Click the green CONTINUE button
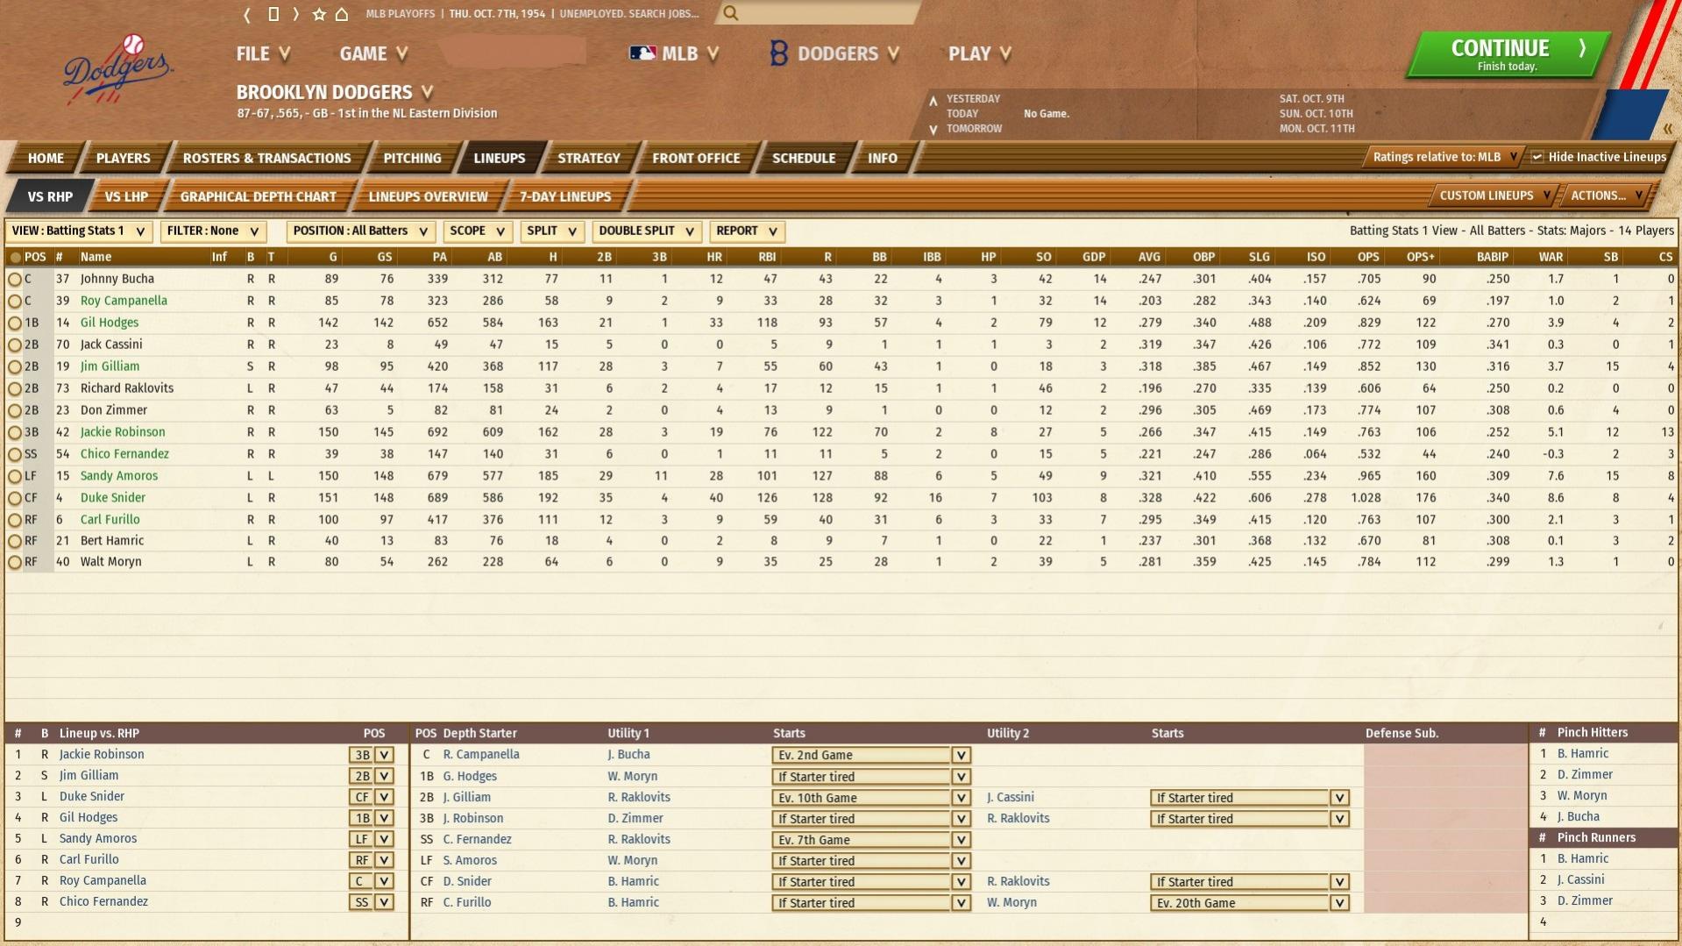The width and height of the screenshot is (1682, 946). (1508, 55)
